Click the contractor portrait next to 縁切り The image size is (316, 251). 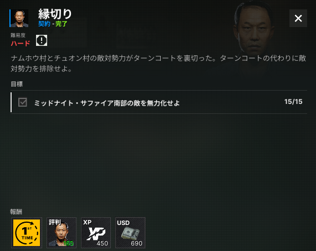[19, 18]
